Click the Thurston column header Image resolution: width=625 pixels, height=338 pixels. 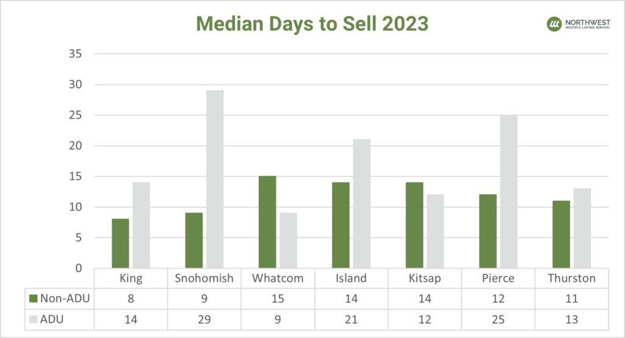click(x=572, y=278)
